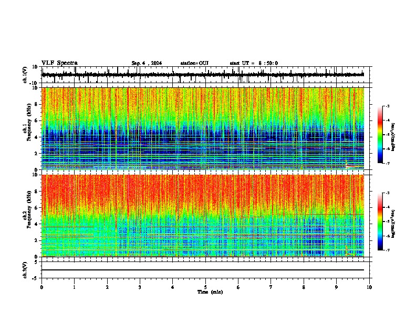Click the "-3" label on ch.1 colorbar
The width and height of the screenshot is (416, 322).
click(x=388, y=106)
